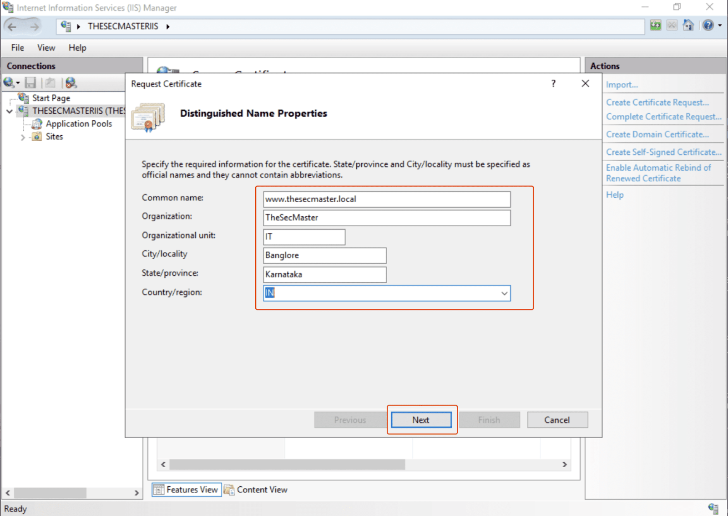Click the Connections pane scrollbar thumb
The width and height of the screenshot is (728, 516).
[50, 493]
